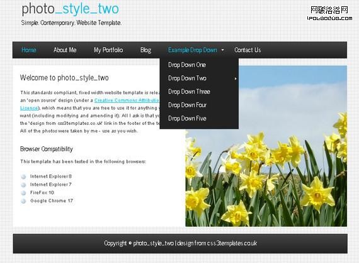Expand Drop Down Two submenu arrow
Viewport: 359px width, 263px height.
[236, 78]
